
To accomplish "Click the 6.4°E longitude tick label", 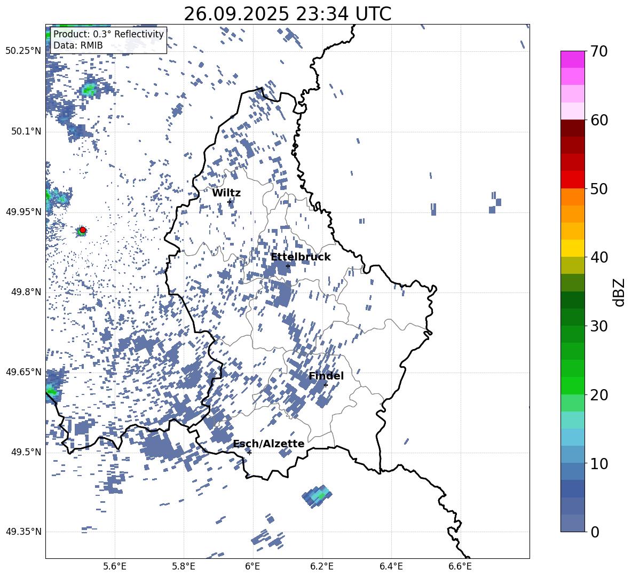I will (391, 566).
